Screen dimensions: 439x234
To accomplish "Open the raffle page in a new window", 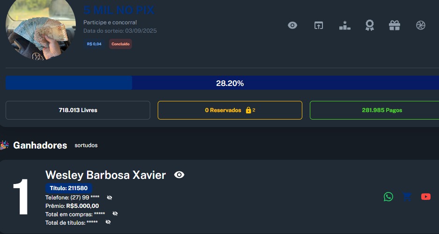I will pyautogui.click(x=319, y=26).
